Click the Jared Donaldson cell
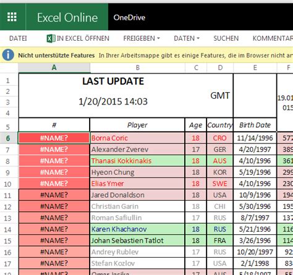This screenshot has width=293, height=275. [137, 195]
